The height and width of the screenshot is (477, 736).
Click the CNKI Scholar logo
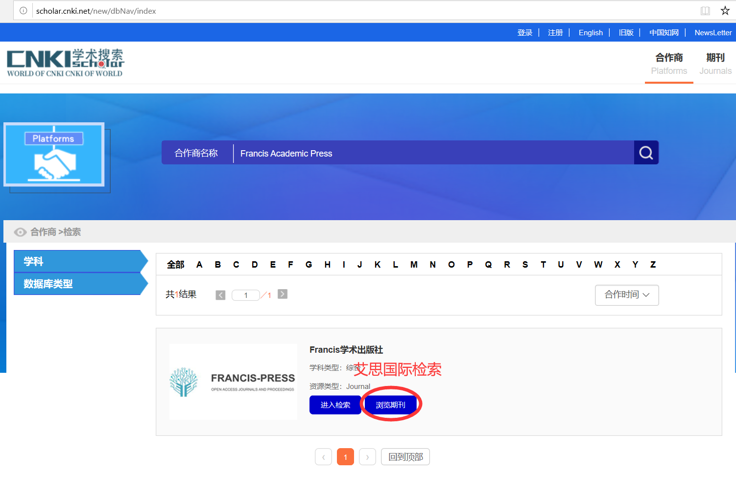tap(65, 63)
